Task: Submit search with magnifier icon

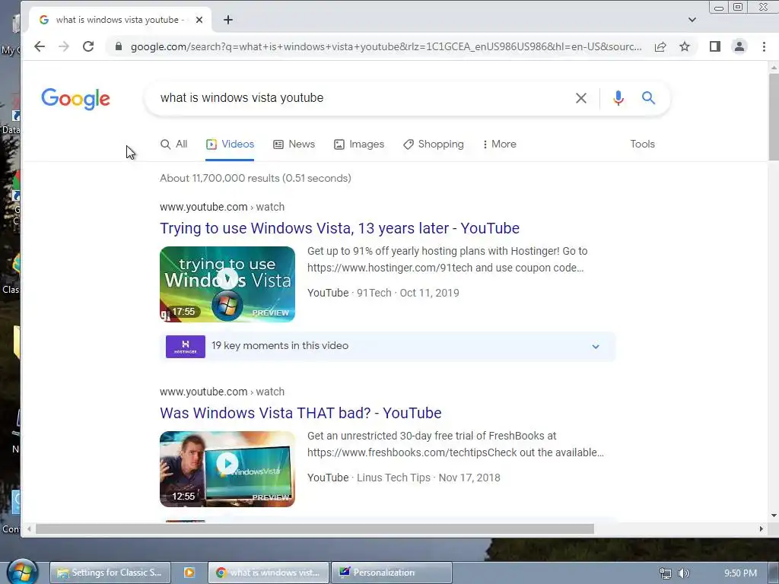Action: coord(648,98)
